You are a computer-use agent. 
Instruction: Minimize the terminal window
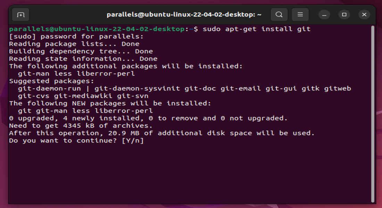tap(324, 15)
